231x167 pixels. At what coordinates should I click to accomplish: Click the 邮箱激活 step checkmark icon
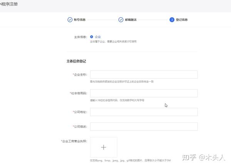point(121,20)
